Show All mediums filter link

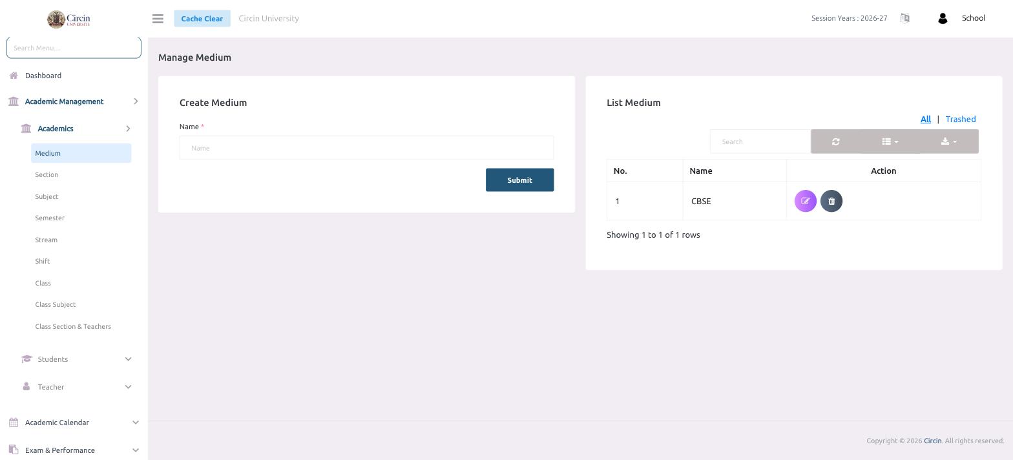[x=926, y=119]
